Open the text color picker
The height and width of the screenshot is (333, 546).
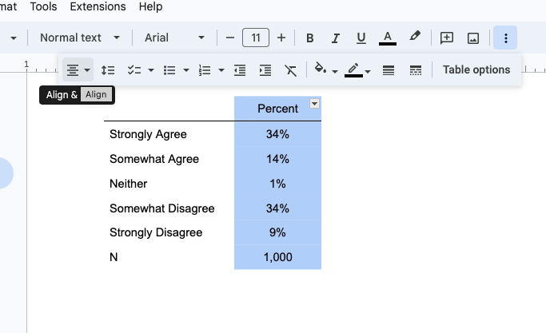pos(388,38)
